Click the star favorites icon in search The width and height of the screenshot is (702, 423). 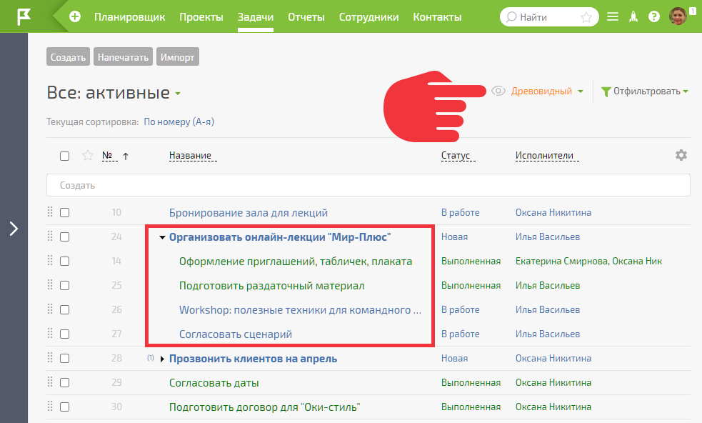586,17
